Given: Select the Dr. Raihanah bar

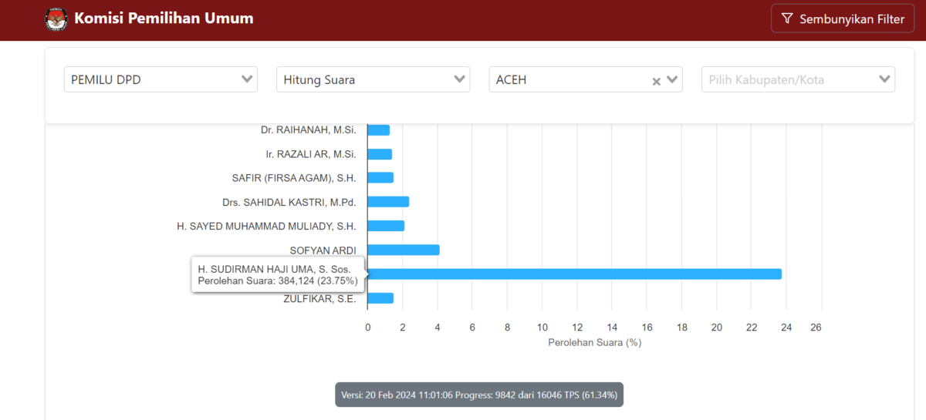Looking at the screenshot, I should [x=378, y=130].
